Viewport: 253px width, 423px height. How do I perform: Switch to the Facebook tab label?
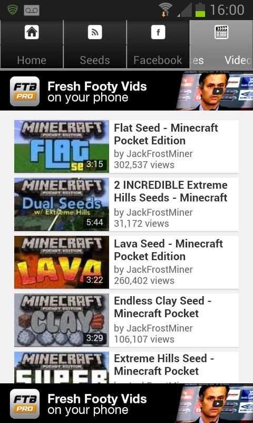(158, 60)
